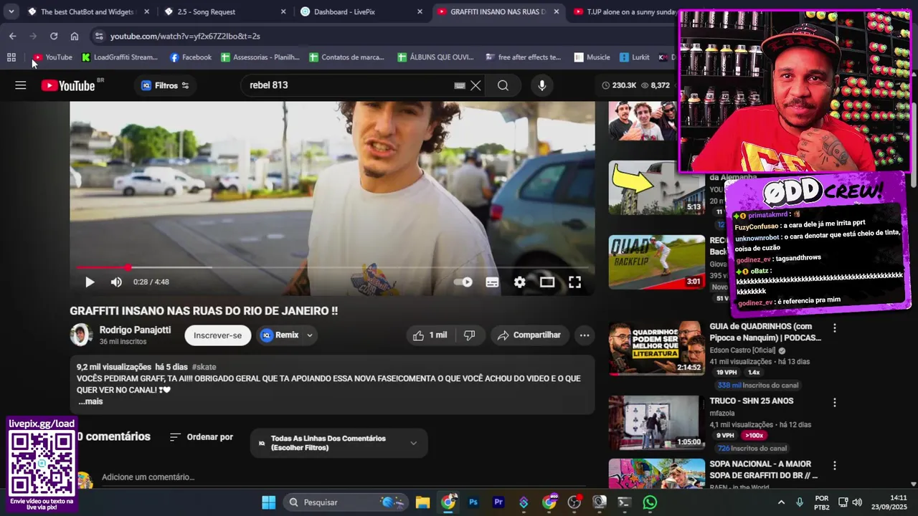View site information icon in address bar
Image resolution: width=918 pixels, height=516 pixels.
point(98,36)
